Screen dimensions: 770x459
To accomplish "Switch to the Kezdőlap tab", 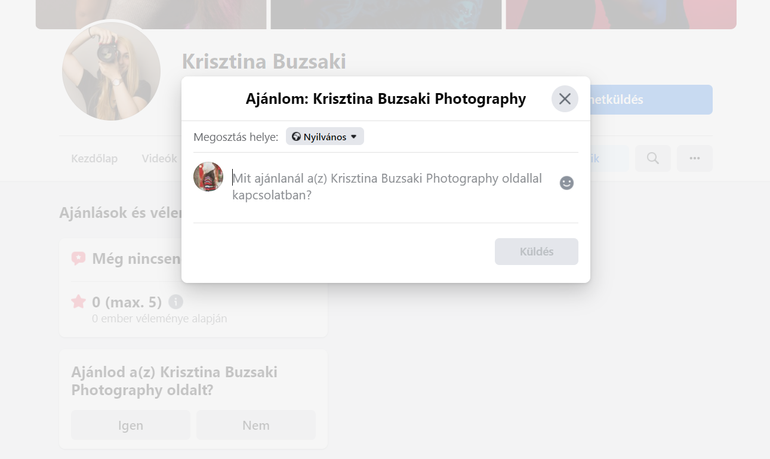I will tap(94, 159).
